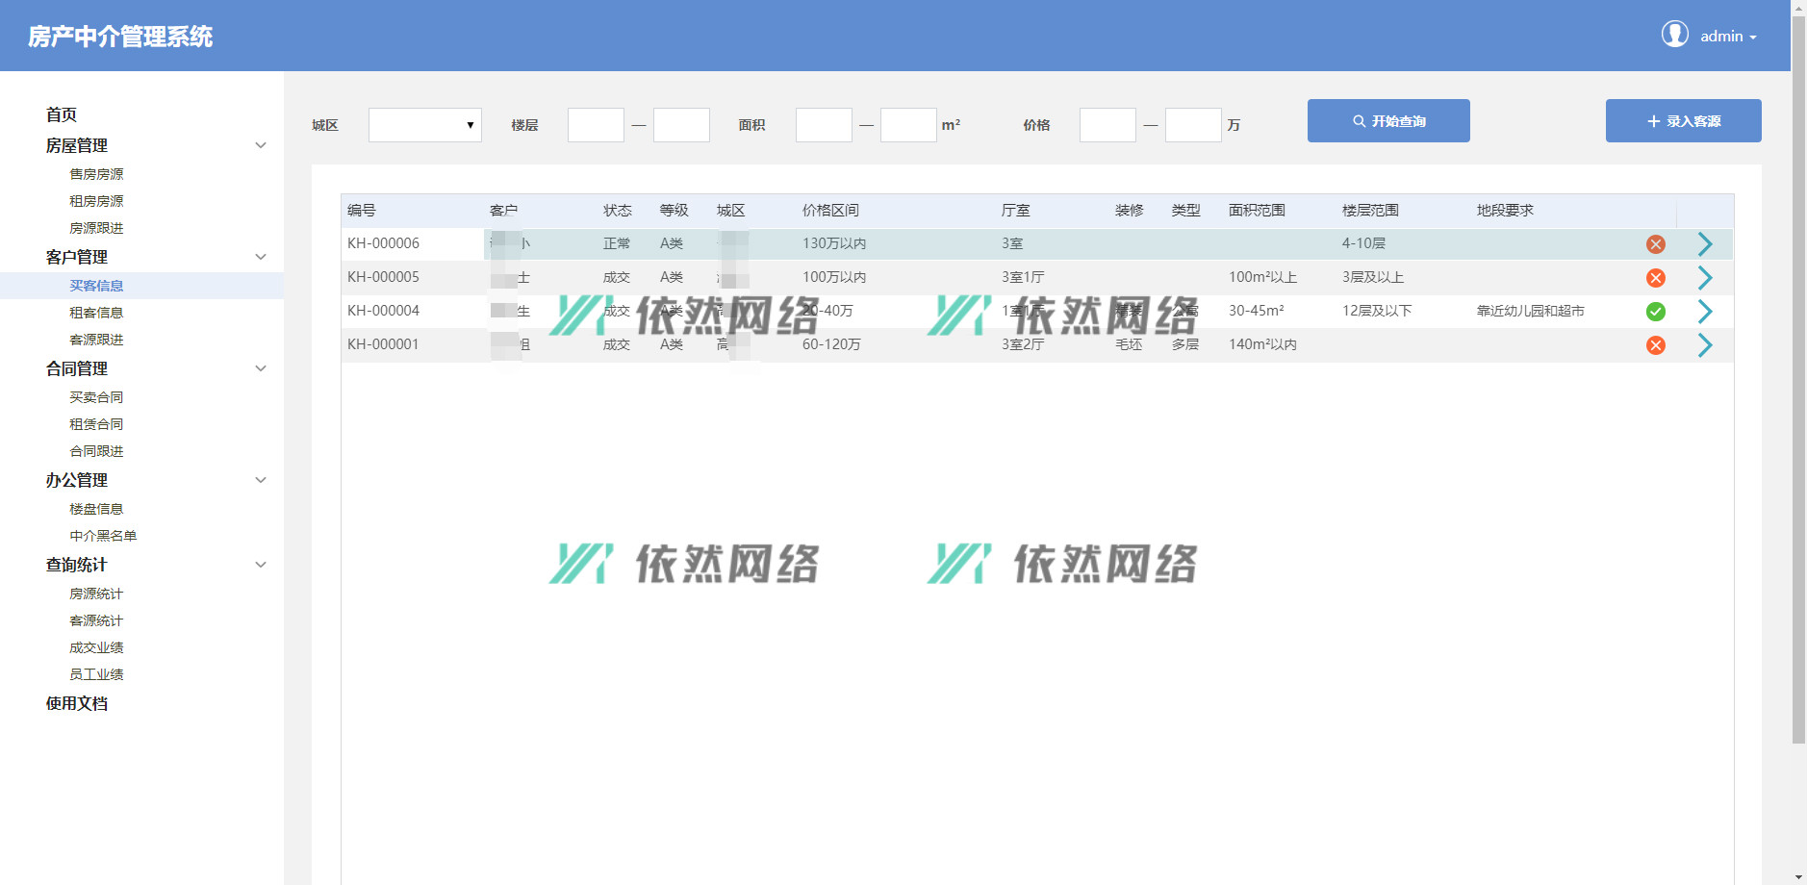The height and width of the screenshot is (885, 1807).
Task: Collapse the 房屋管理 menu section
Action: (260, 145)
